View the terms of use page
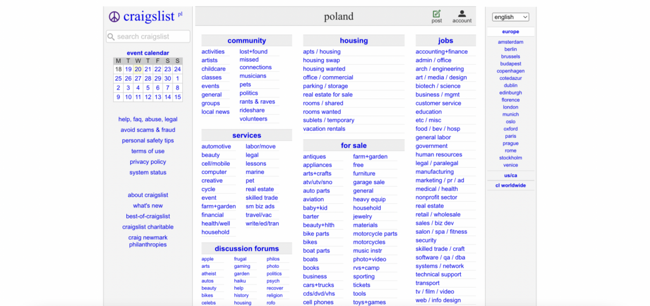650x306 pixels. 148,151
